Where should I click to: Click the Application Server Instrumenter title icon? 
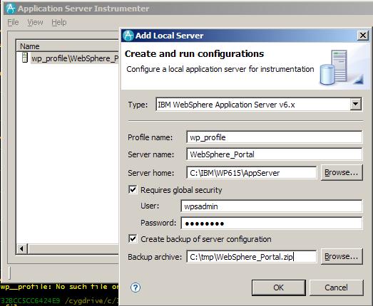tap(11, 9)
